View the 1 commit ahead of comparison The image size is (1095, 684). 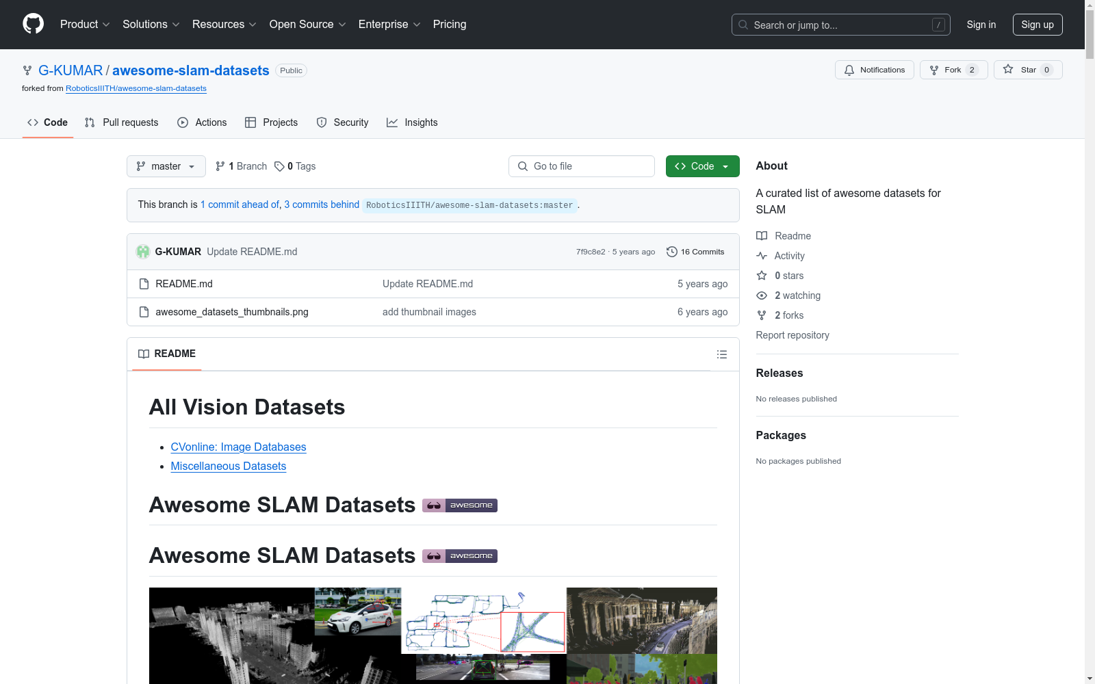click(x=240, y=205)
